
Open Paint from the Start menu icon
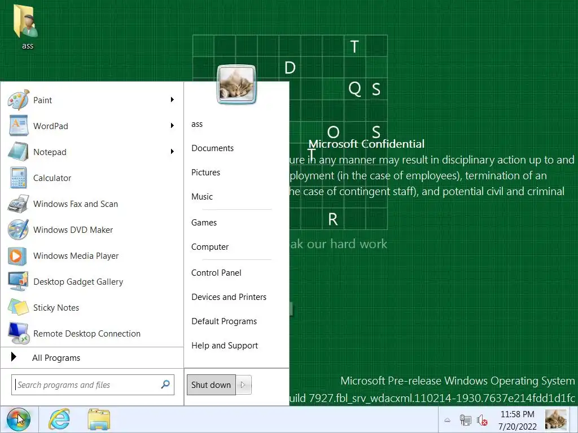click(18, 100)
